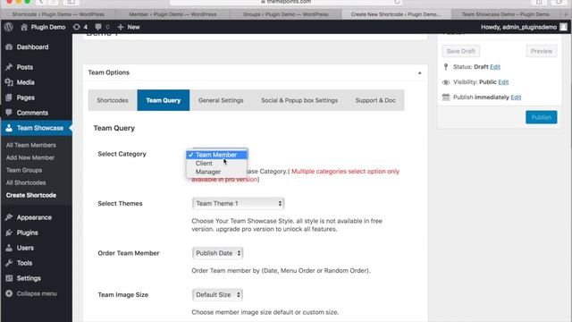Click the browser reload icon
This screenshot has width=572, height=322.
pyautogui.click(x=397, y=2)
